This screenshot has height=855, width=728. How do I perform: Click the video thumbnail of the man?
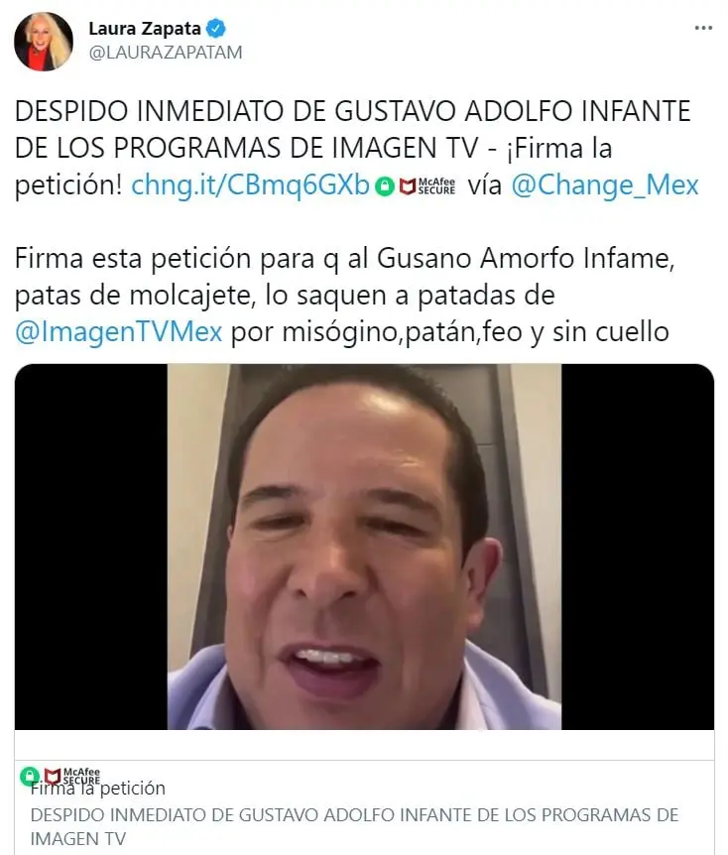pyautogui.click(x=364, y=547)
